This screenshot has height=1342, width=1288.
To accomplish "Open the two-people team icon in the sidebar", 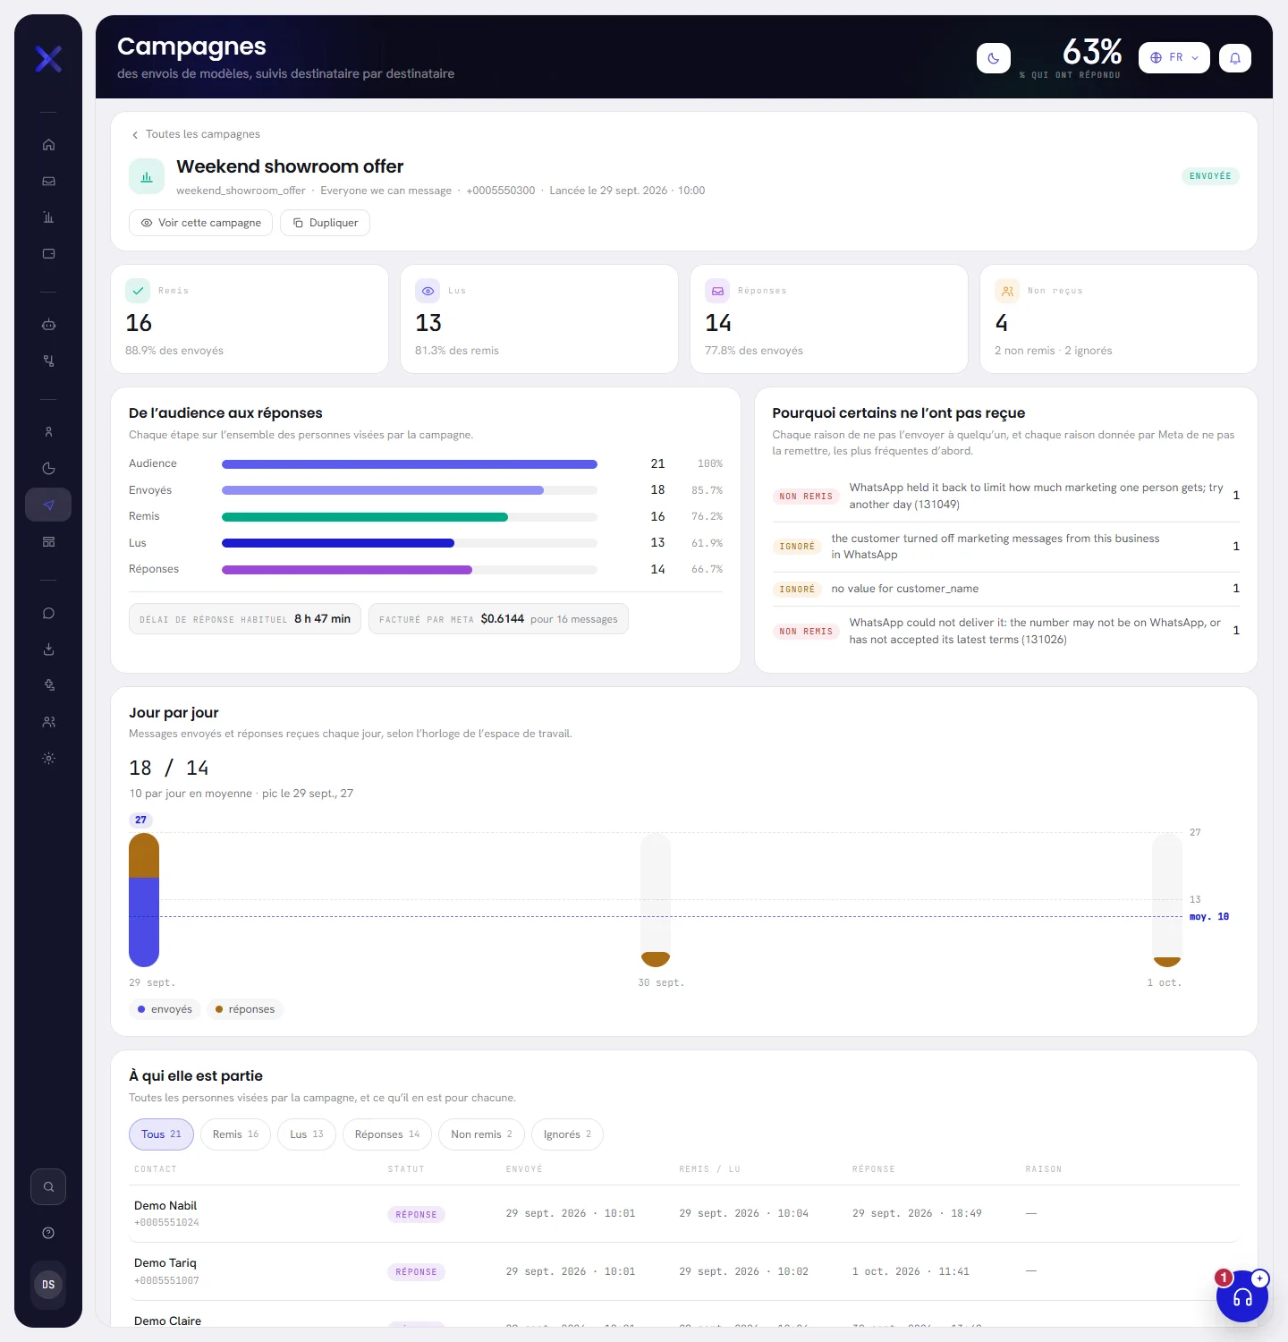I will click(48, 722).
